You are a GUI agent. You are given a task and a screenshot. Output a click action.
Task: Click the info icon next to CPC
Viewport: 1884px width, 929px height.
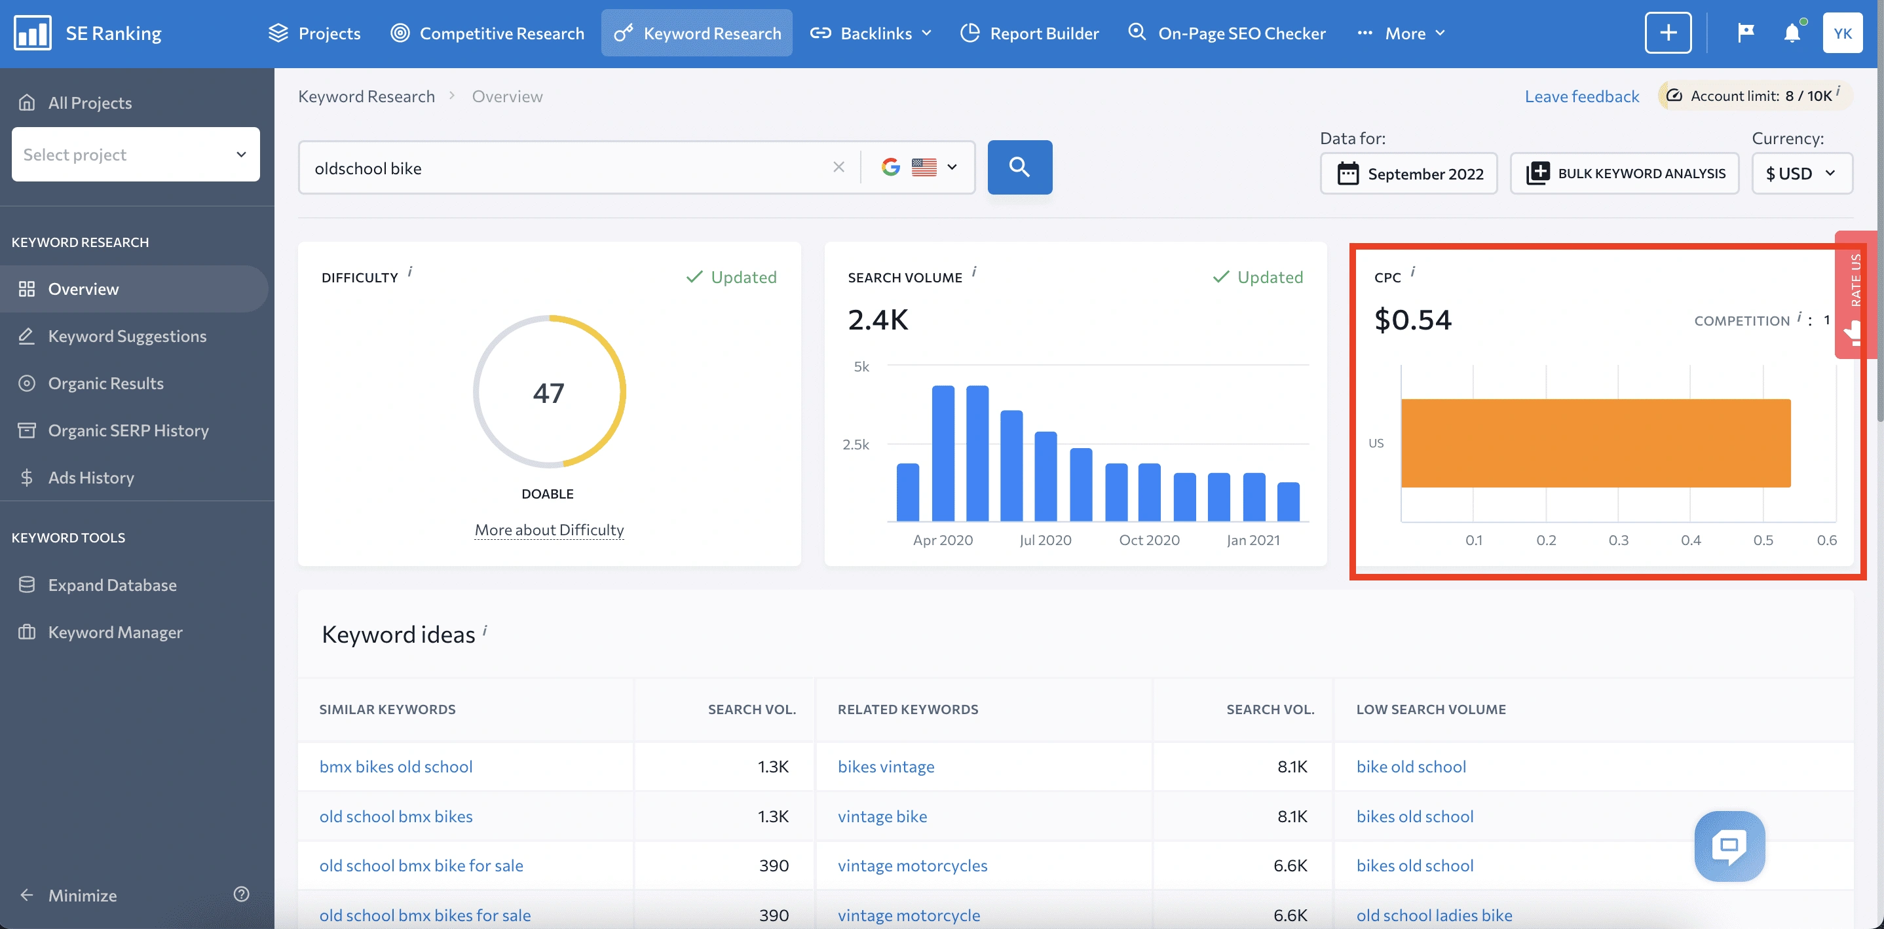pyautogui.click(x=1414, y=271)
